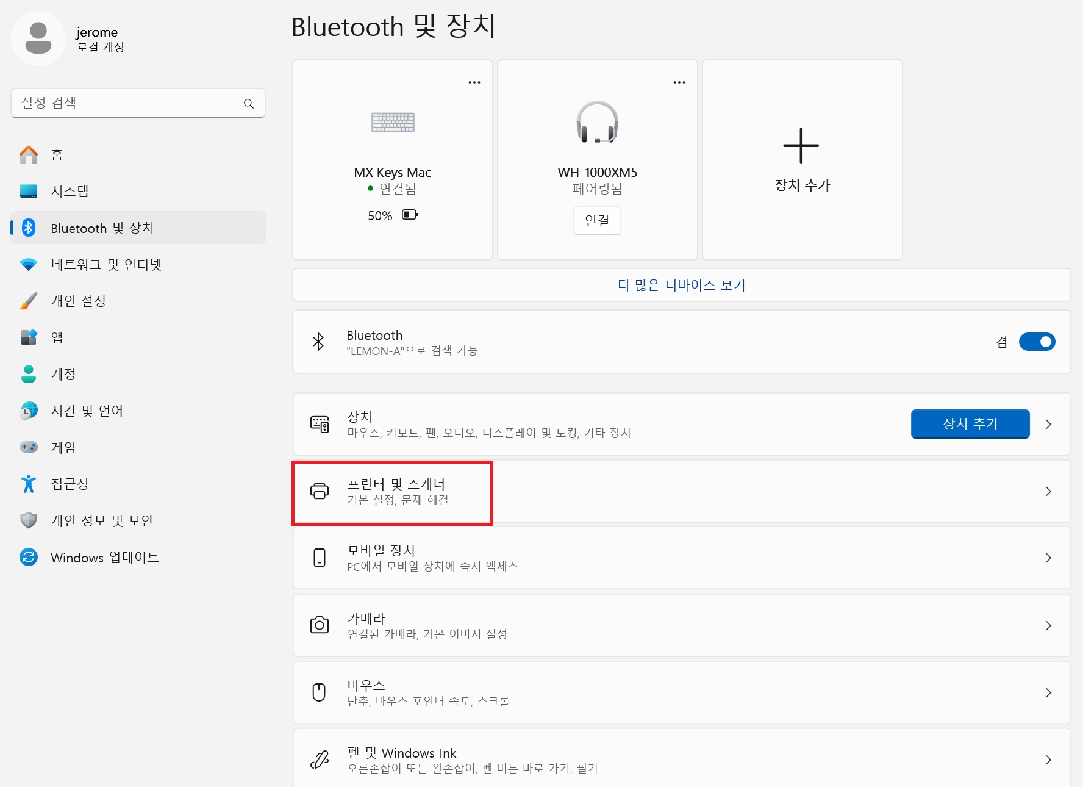Click the 설정 검색 search field

coord(138,103)
